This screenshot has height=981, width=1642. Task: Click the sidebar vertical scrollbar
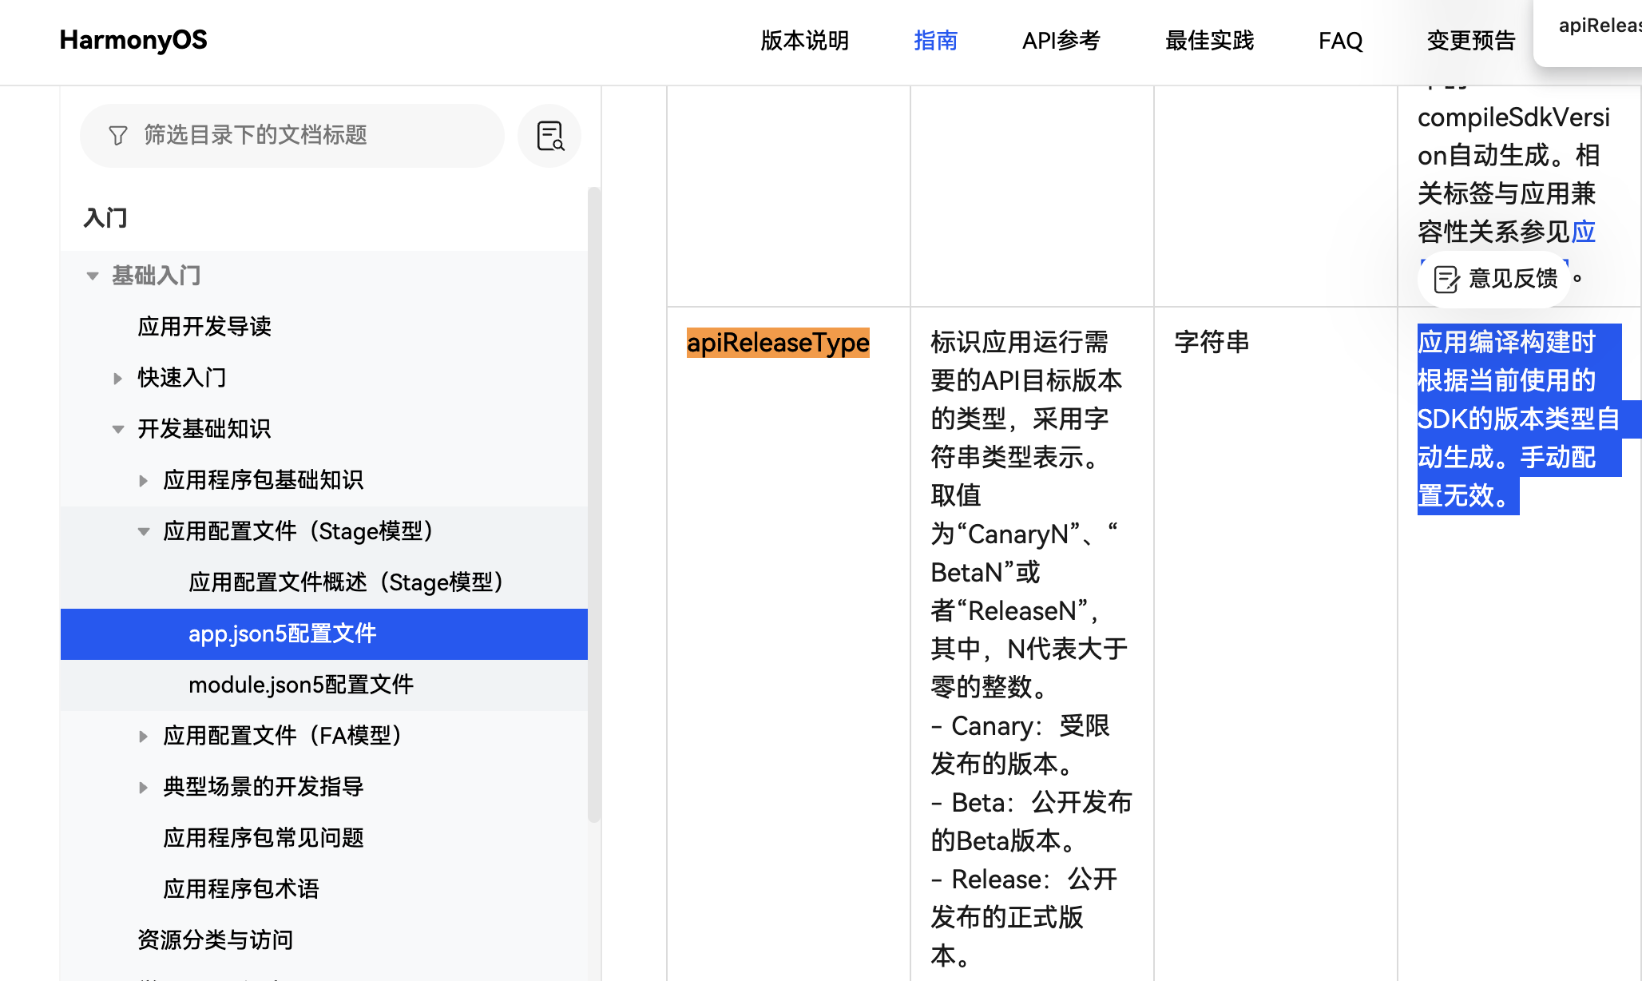(593, 503)
